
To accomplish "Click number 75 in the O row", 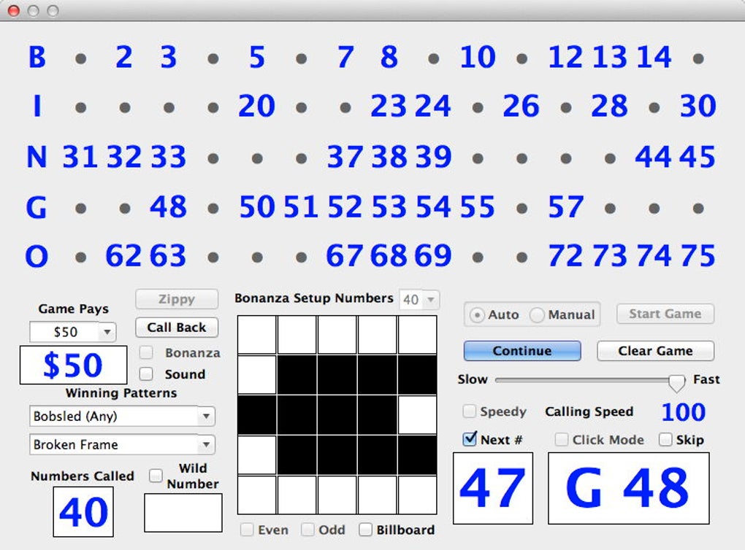I will 697,256.
